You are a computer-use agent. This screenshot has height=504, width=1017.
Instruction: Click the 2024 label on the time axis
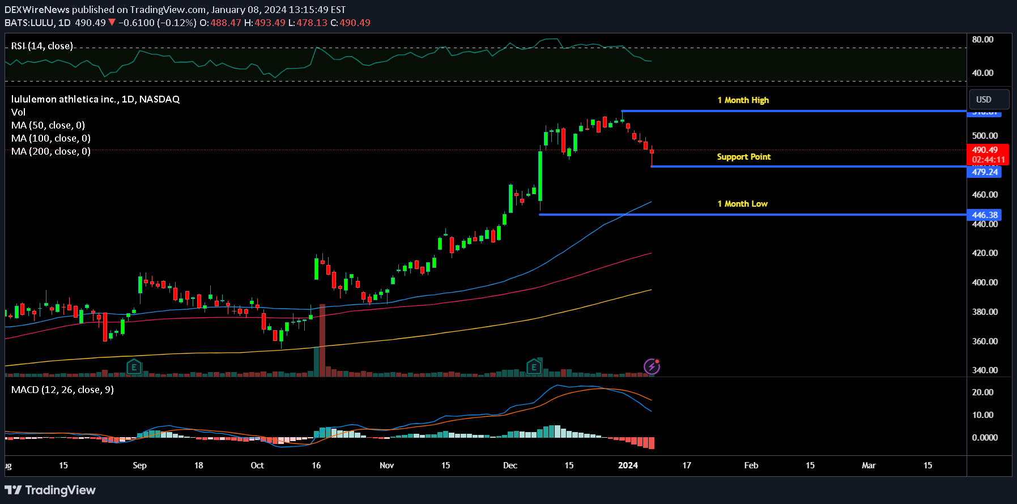[x=628, y=465]
